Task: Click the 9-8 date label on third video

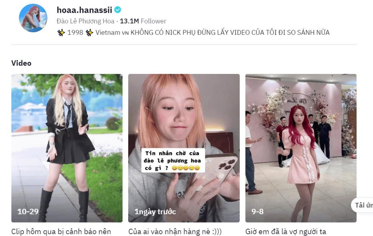Action: [258, 212]
